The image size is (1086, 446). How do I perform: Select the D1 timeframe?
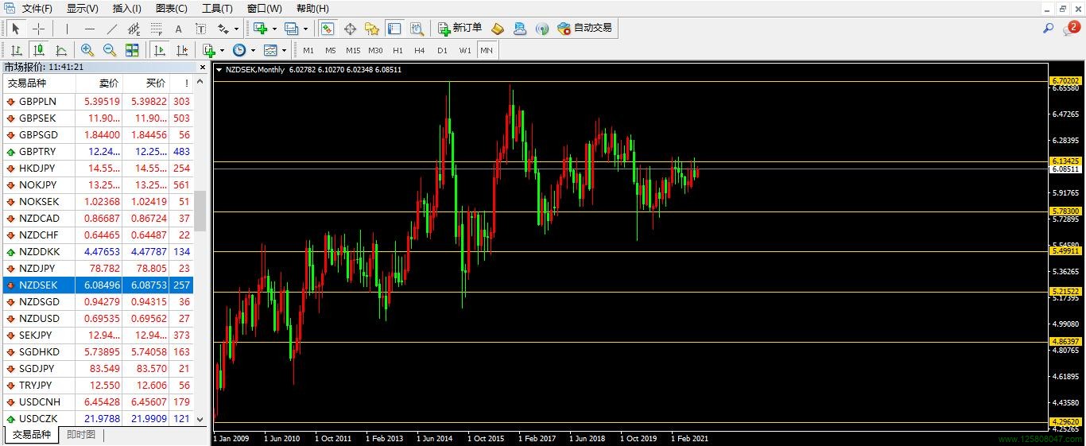(x=442, y=50)
